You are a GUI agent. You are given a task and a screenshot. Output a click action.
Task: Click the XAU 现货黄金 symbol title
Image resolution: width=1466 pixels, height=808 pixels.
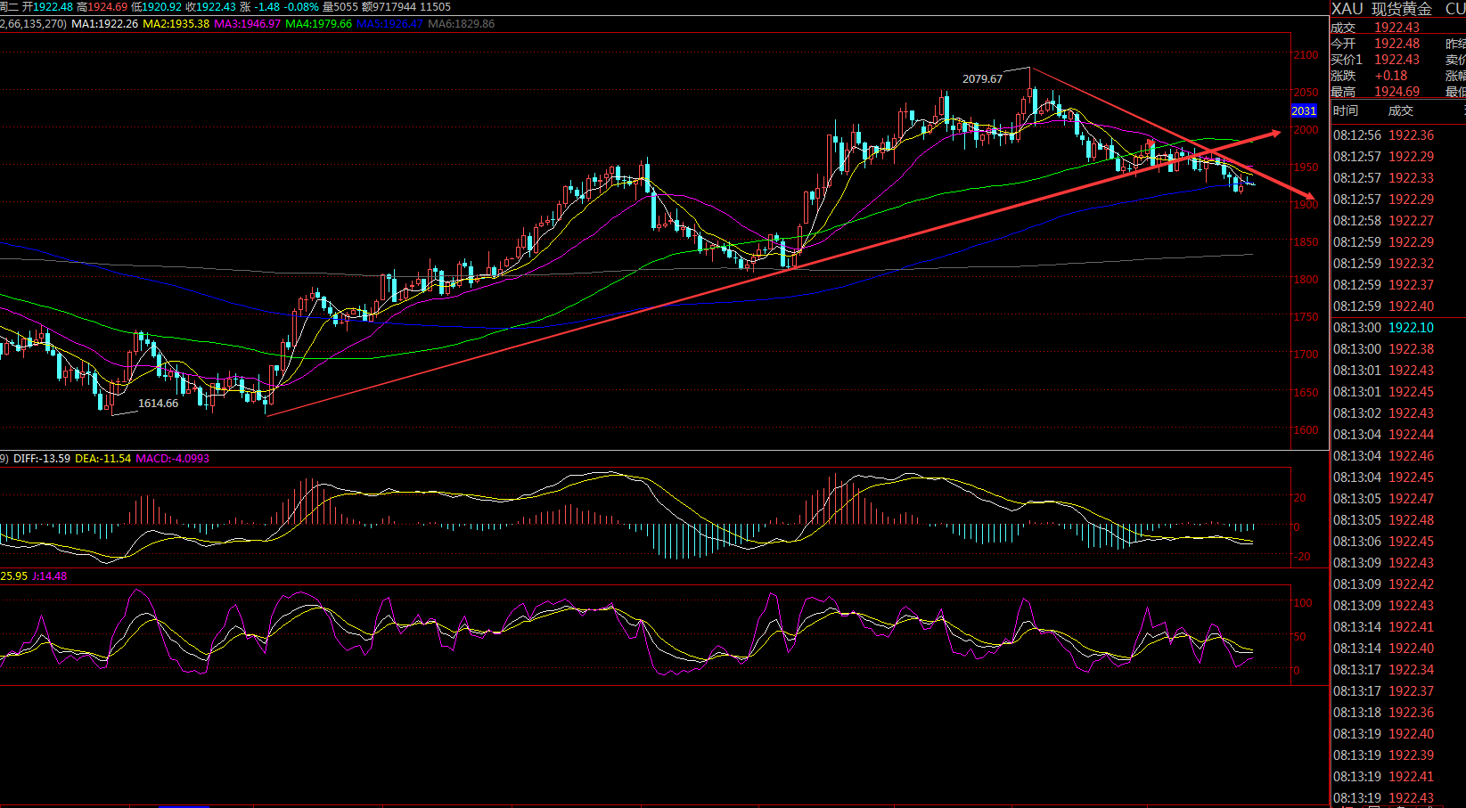1381,9
